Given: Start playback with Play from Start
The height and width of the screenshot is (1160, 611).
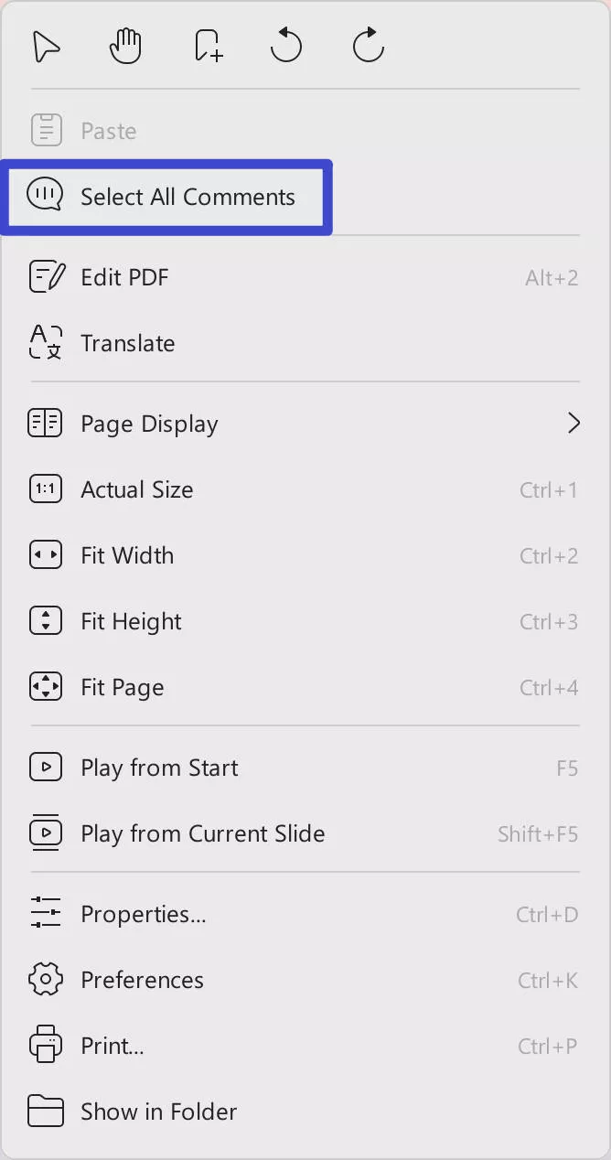Looking at the screenshot, I should click(x=159, y=768).
